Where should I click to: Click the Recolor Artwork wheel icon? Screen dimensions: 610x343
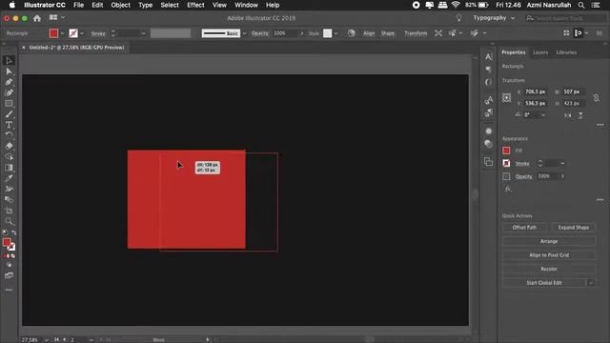tap(352, 33)
